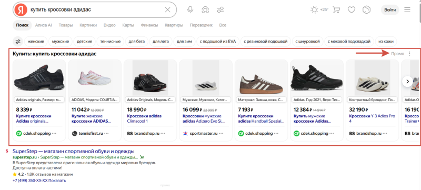Open the hamburger menu icon
421x190 pixels.
coord(407,10)
